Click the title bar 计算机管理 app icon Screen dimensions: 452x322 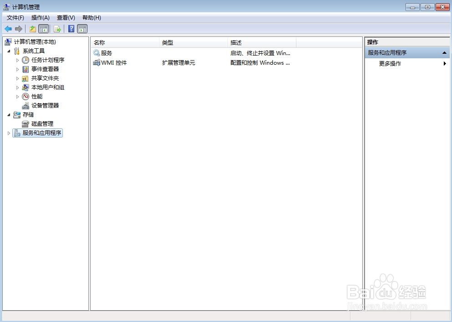(7, 7)
